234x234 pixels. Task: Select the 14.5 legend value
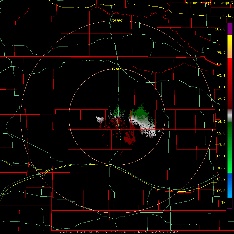coord(221,99)
